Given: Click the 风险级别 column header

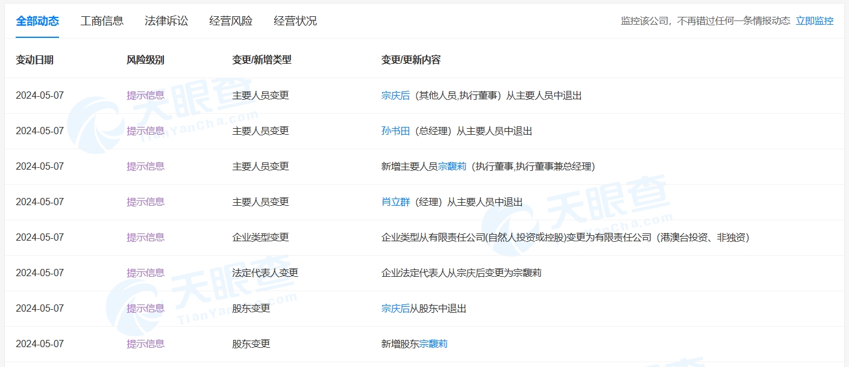Looking at the screenshot, I should pos(145,60).
